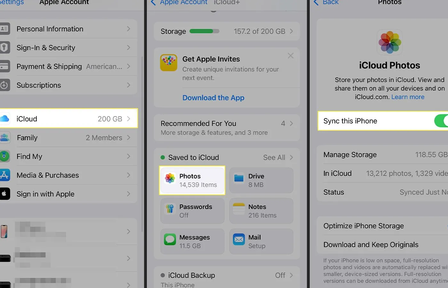Open the Passwords Off tile

click(x=192, y=211)
